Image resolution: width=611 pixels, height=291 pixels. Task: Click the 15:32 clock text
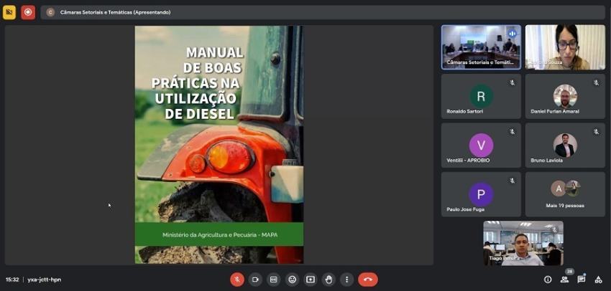12,280
